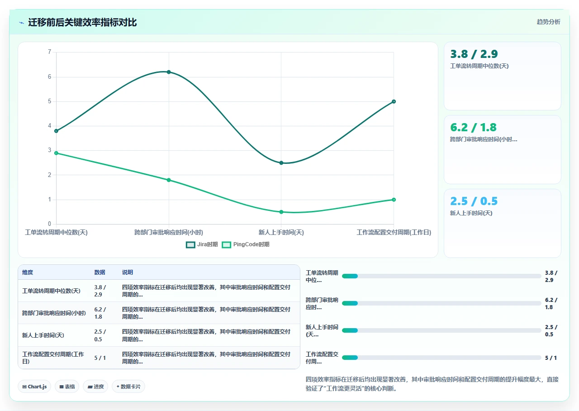The image size is (579, 411).
Task: Click the 新人上手时间 progress bar
Action: point(441,330)
